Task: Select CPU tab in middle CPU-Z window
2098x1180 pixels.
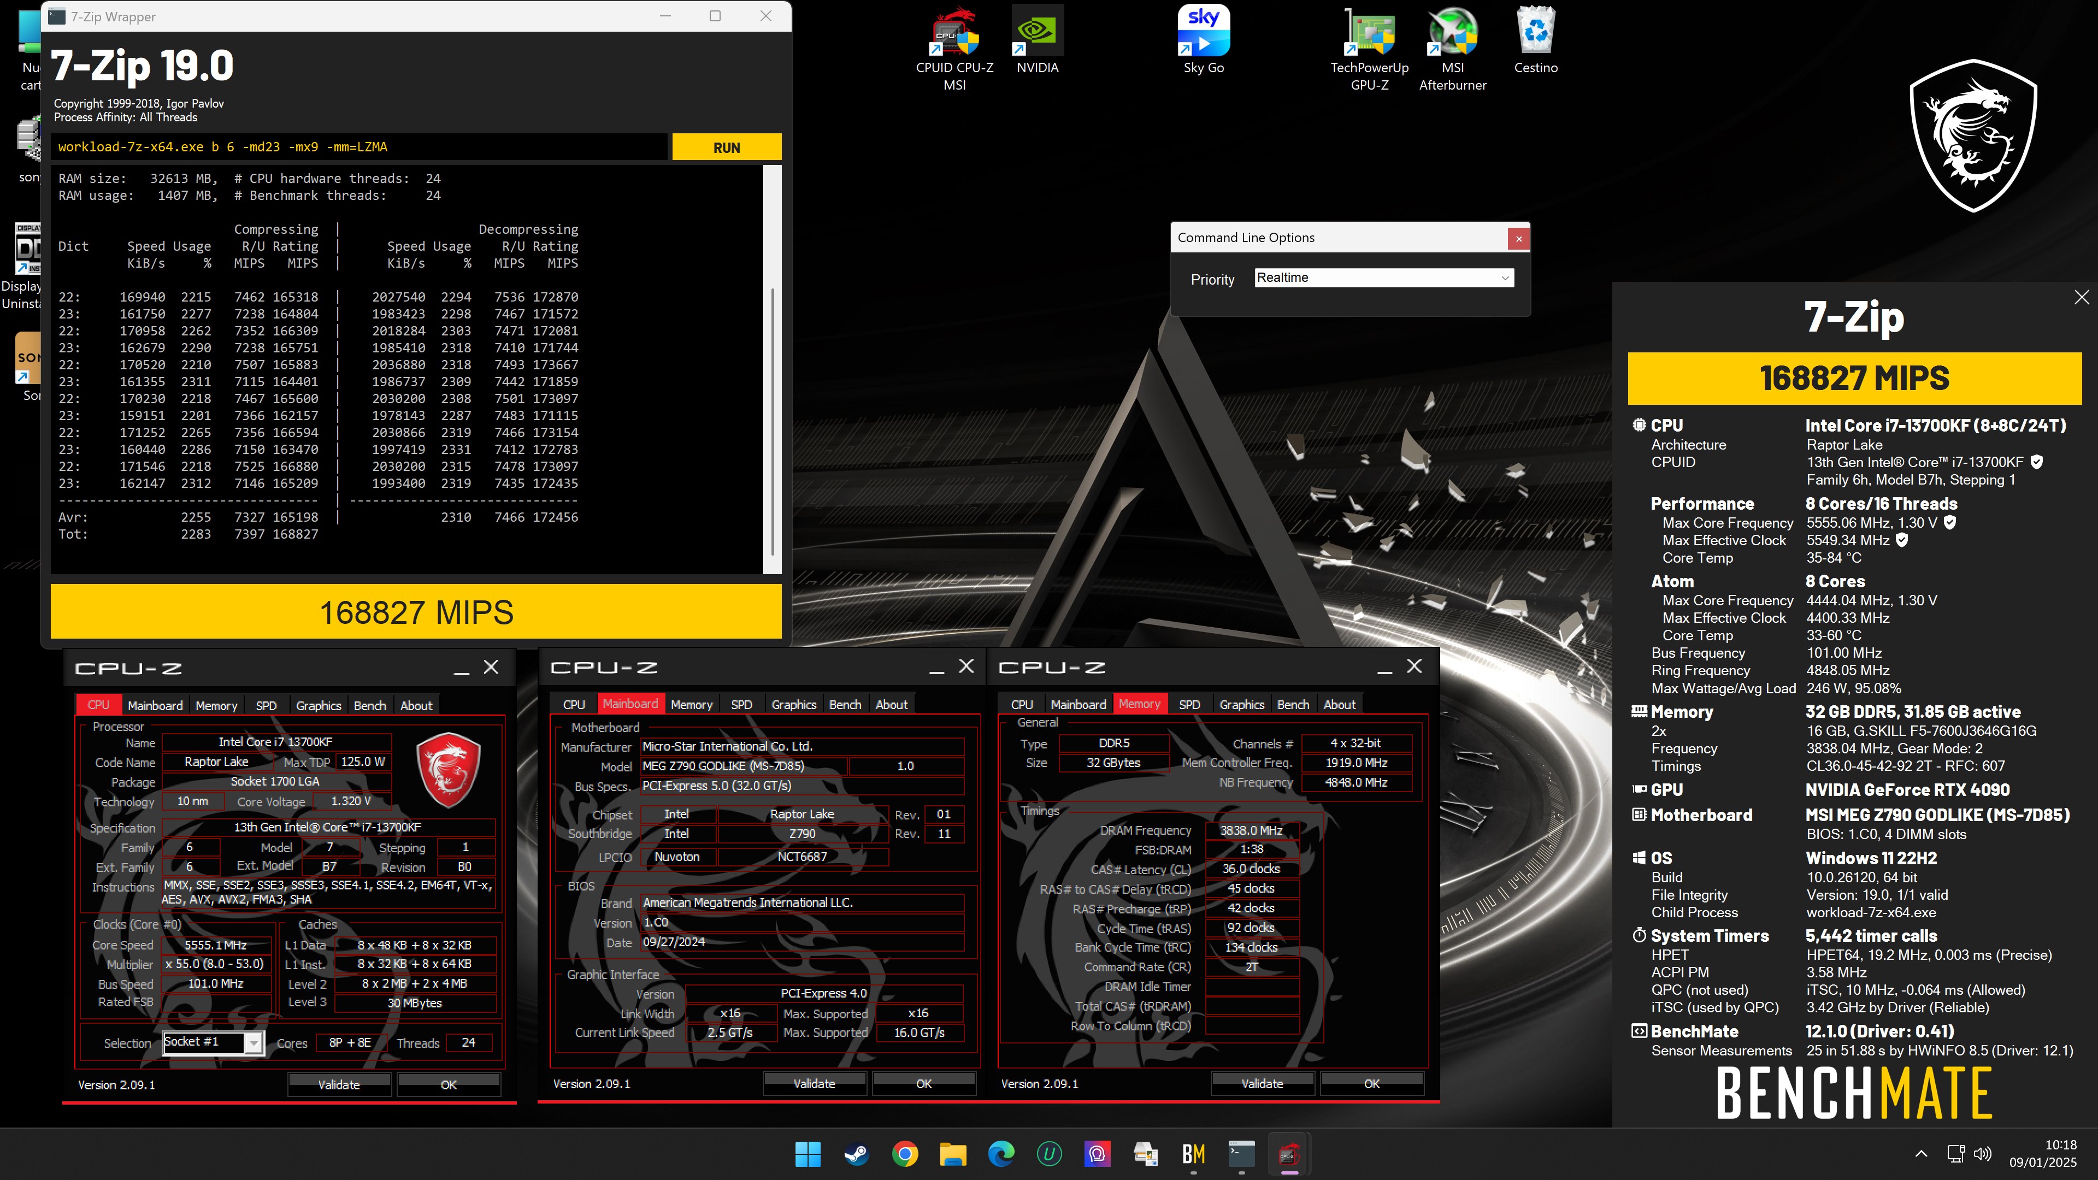Action: 573,704
